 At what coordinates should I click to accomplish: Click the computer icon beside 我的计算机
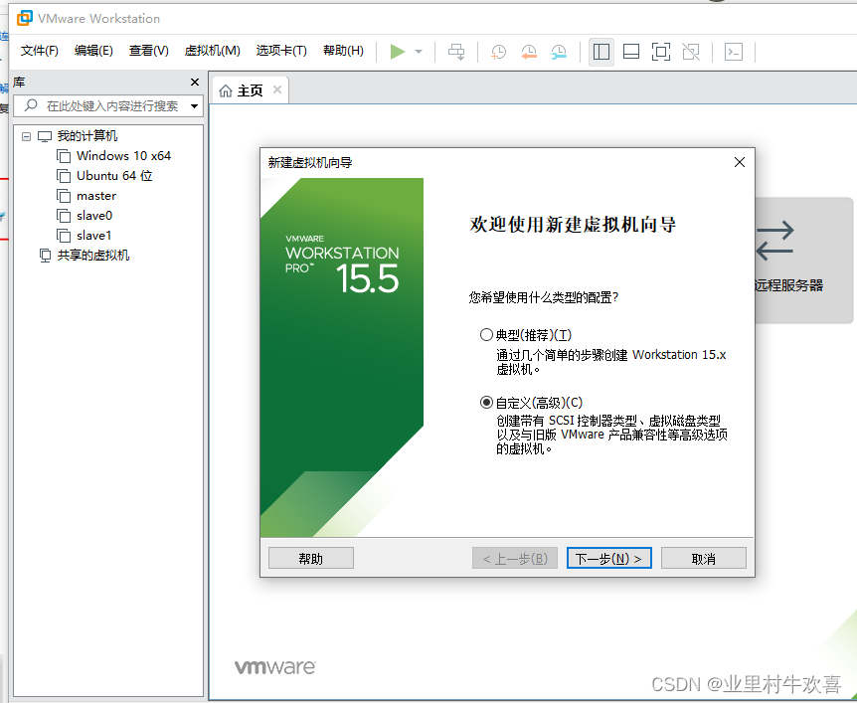point(45,136)
